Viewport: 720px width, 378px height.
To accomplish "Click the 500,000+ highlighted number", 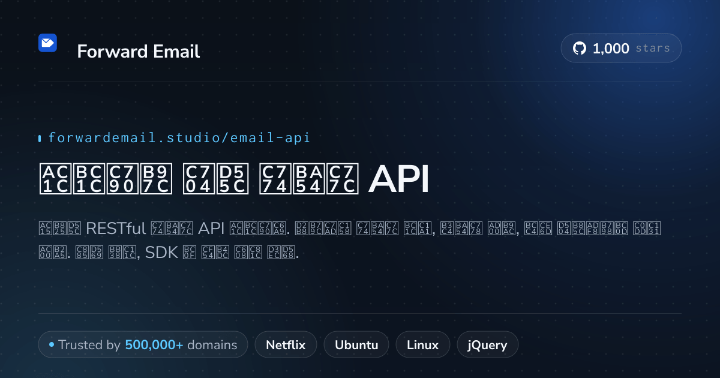I will point(154,345).
